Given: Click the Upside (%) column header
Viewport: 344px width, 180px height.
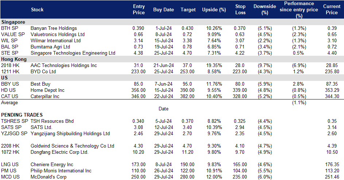Looking at the screenshot, I should point(214,10).
